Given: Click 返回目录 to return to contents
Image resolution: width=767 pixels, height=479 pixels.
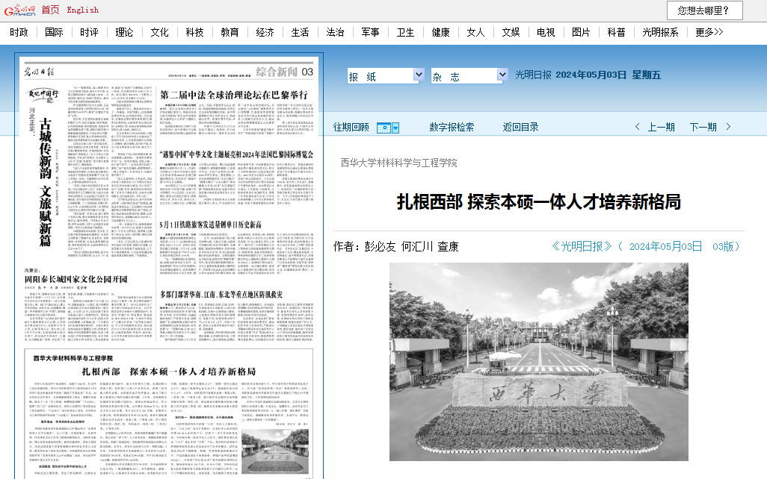Looking at the screenshot, I should 520,128.
